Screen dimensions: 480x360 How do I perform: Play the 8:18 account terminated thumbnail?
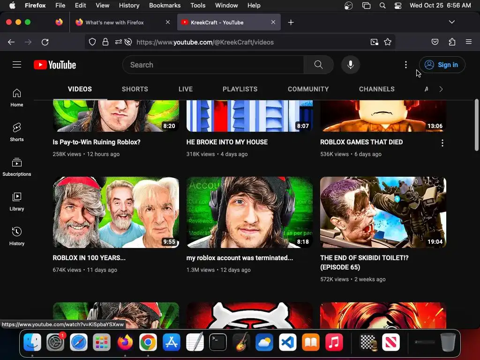coord(249,212)
